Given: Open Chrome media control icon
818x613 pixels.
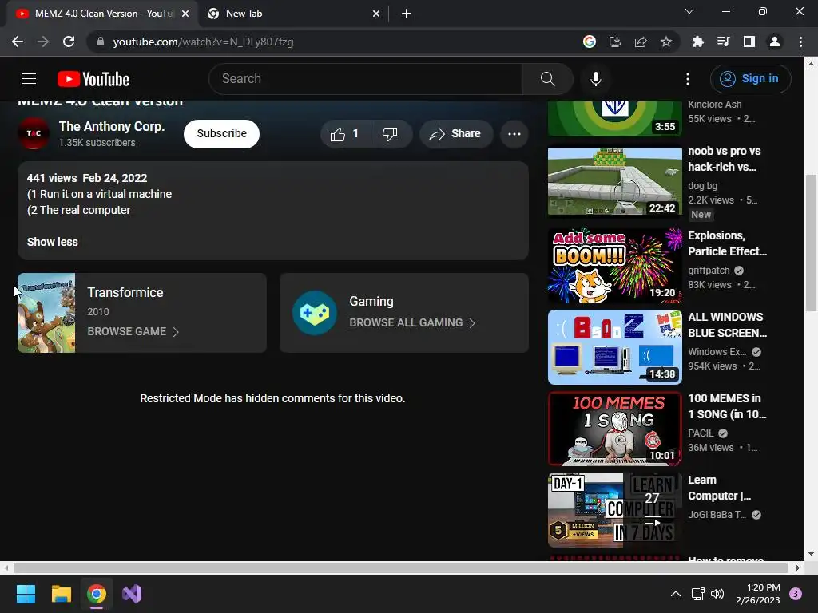Looking at the screenshot, I should 723,42.
